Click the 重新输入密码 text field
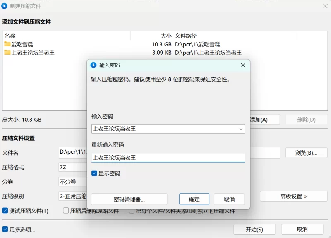The image size is (331, 238). point(168,158)
